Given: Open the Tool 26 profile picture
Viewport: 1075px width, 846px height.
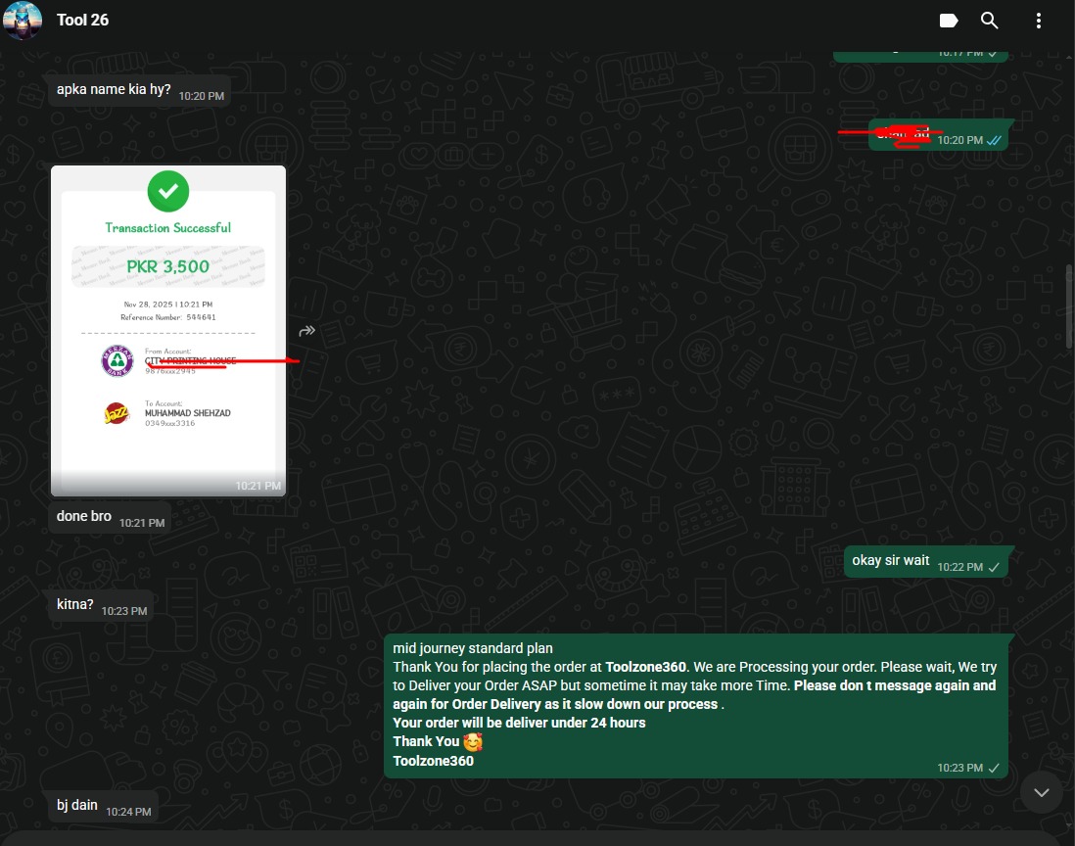Looking at the screenshot, I should click(23, 21).
